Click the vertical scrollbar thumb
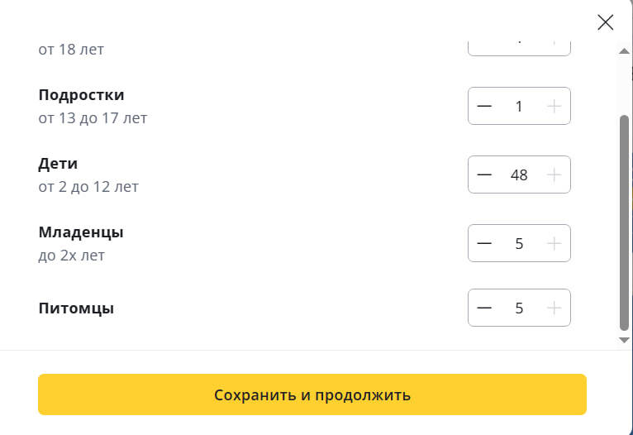633x435 pixels. [625, 223]
